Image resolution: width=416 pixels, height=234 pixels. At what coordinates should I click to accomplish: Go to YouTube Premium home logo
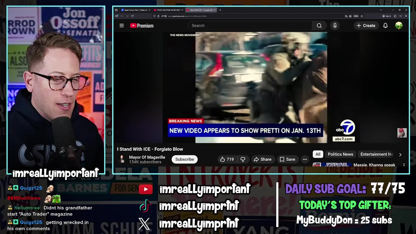click(x=142, y=25)
